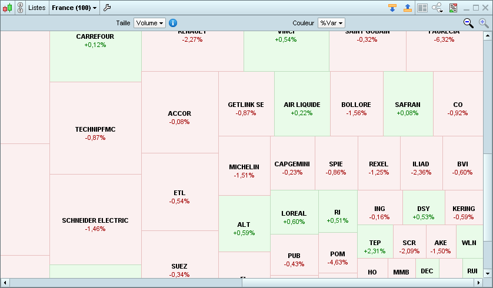Image resolution: width=493 pixels, height=288 pixels.
Task: Zoom in with the plus magnifier
Action: pyautogui.click(x=484, y=23)
